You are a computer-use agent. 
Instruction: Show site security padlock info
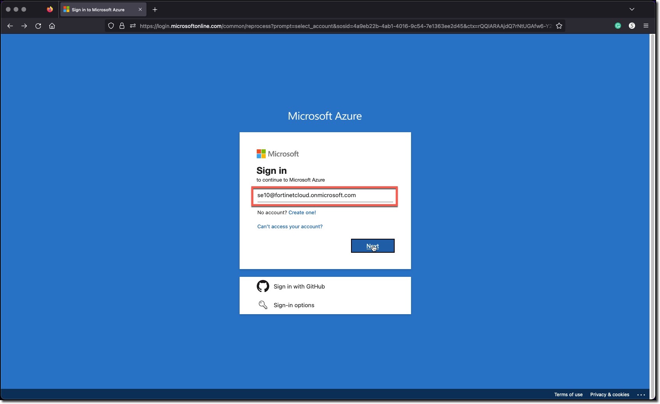coord(122,26)
